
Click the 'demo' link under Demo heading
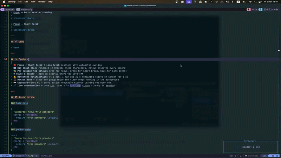click(16, 48)
